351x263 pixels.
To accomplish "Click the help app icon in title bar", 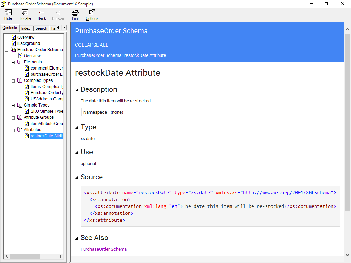I will click(x=3, y=4).
